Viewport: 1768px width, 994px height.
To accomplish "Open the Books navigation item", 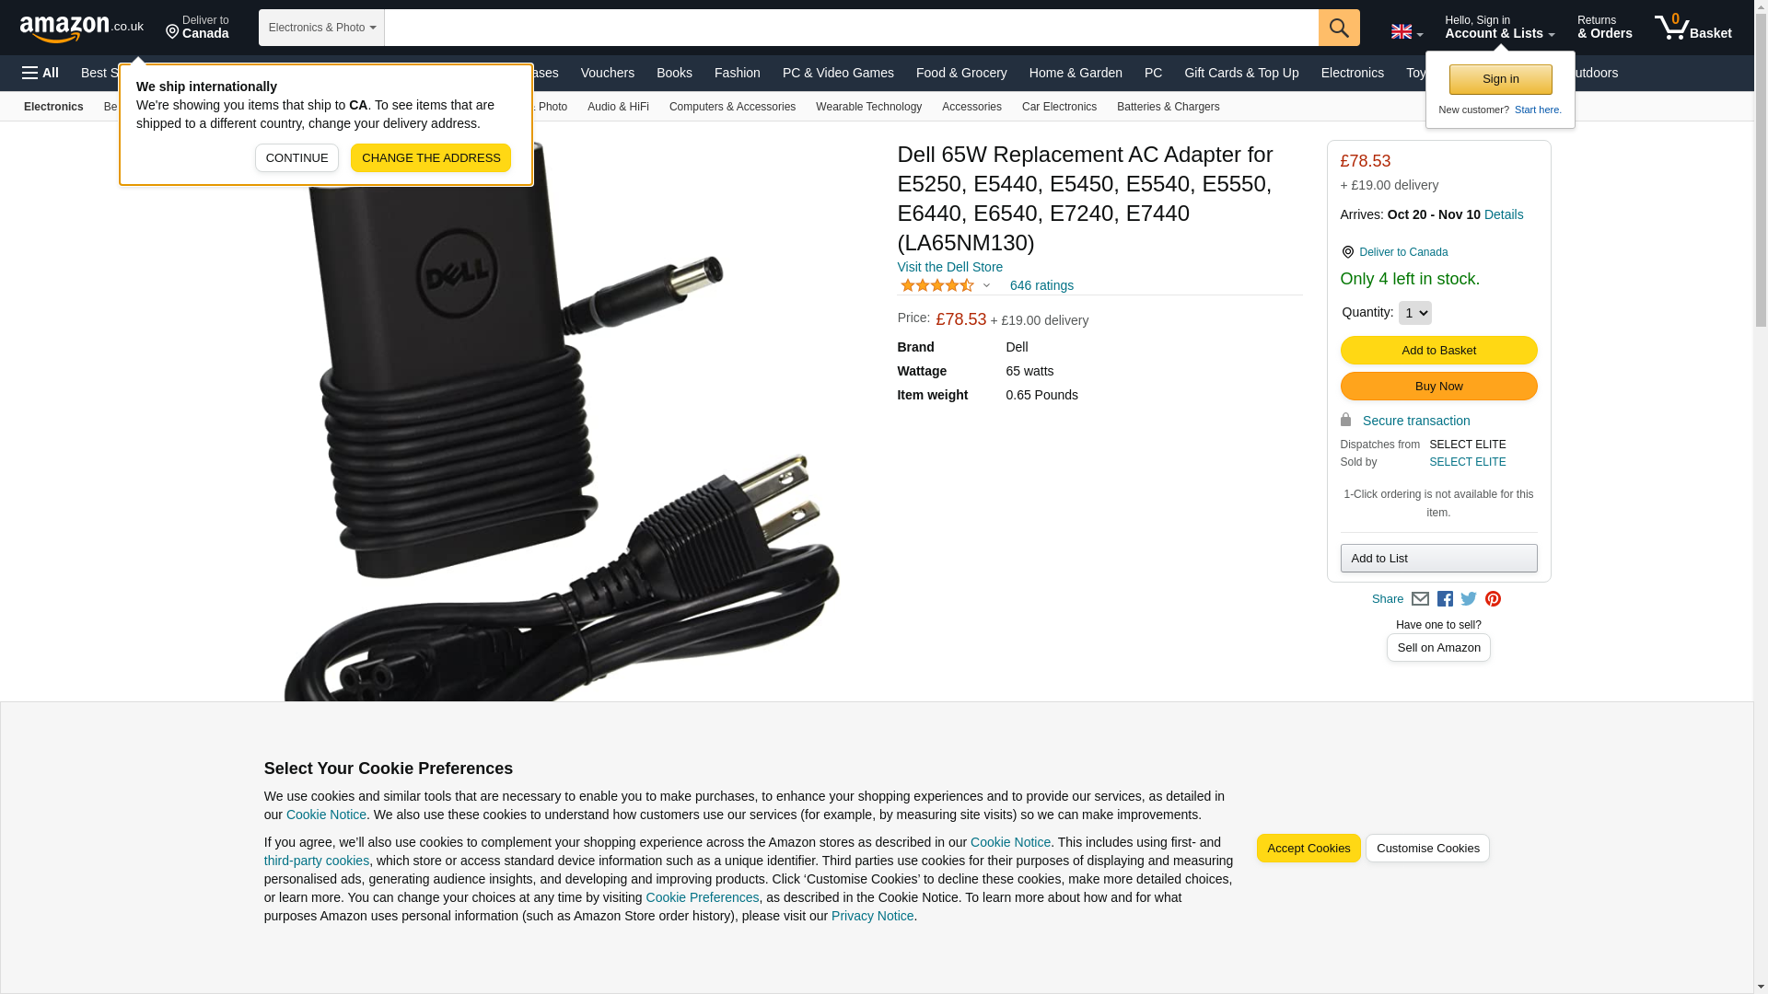I will pos(674,73).
